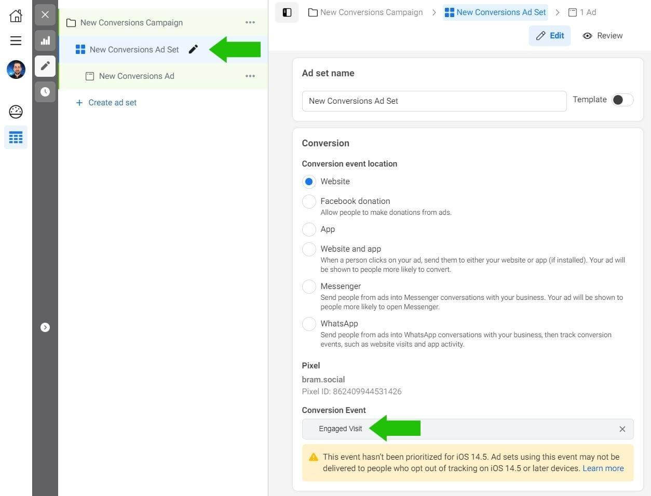This screenshot has width=651, height=496.
Task: Toggle the Template switch
Action: 622,100
